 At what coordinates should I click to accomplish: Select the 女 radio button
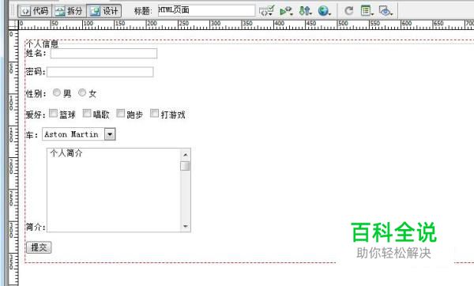click(82, 92)
